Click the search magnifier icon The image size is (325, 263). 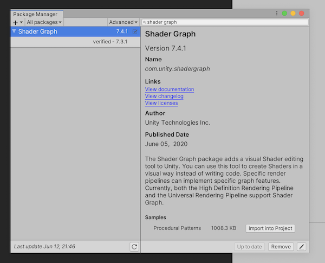[x=145, y=22]
